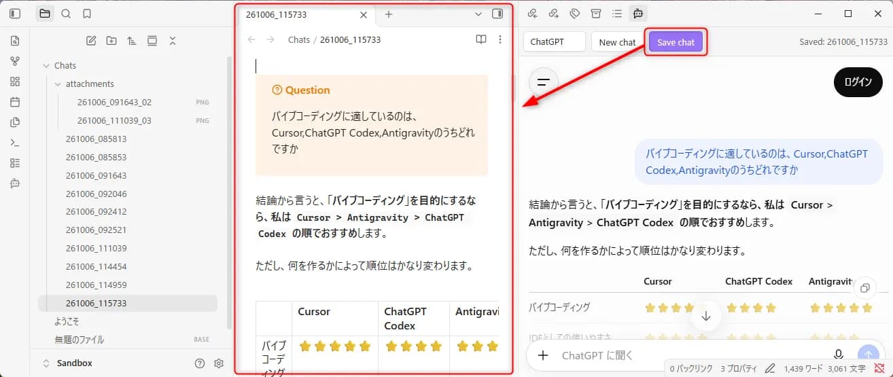The image size is (893, 377).
Task: Toggle the left sidebar collapse icon
Action: tap(15, 14)
